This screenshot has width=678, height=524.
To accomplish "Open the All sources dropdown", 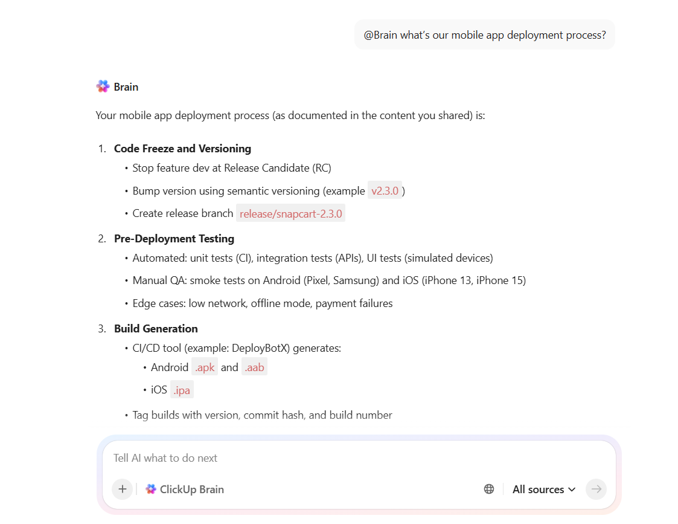I will (543, 489).
